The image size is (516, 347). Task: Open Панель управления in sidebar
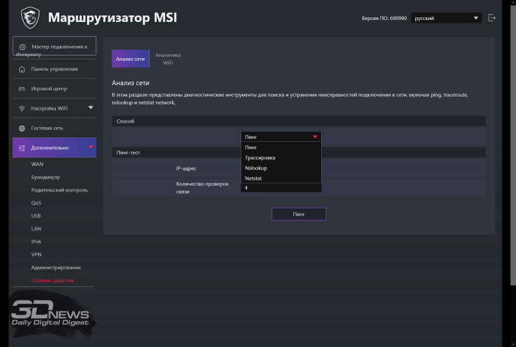pyautogui.click(x=54, y=69)
